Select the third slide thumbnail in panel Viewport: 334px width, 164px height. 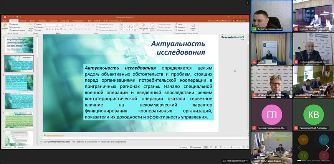coord(19,82)
